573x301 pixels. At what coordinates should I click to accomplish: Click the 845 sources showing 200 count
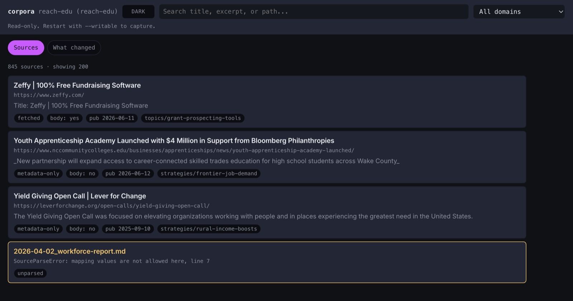[48, 67]
